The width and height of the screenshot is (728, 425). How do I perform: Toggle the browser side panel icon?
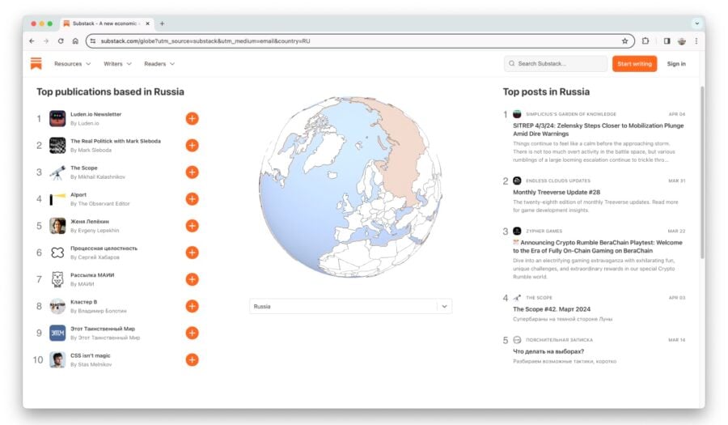(667, 40)
